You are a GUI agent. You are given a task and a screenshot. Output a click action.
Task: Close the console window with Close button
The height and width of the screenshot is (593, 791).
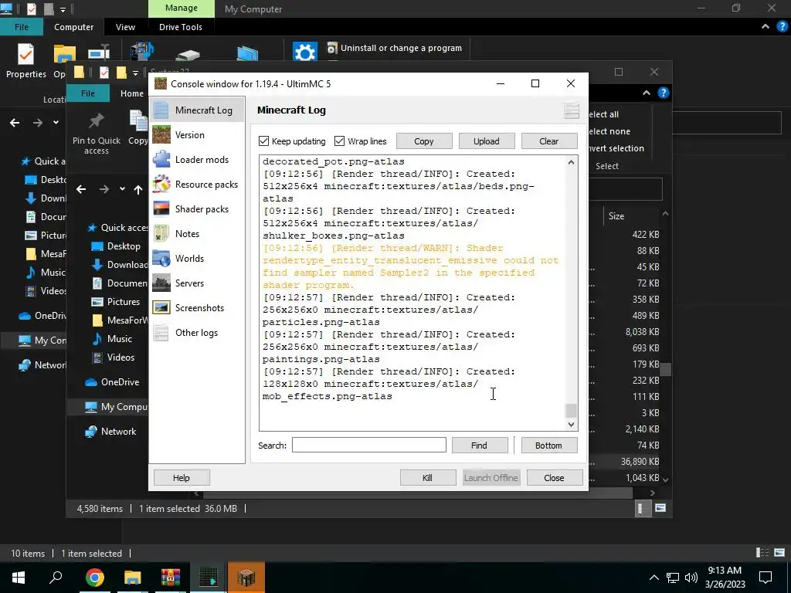coord(555,477)
